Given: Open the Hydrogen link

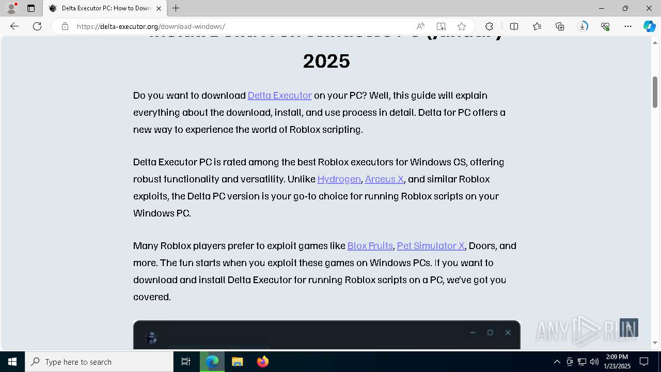Looking at the screenshot, I should point(339,179).
